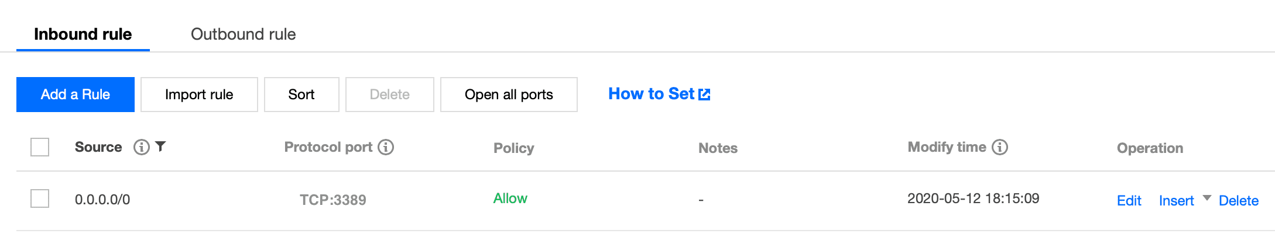
Task: Switch to the Inbound rule tab
Action: (x=83, y=34)
